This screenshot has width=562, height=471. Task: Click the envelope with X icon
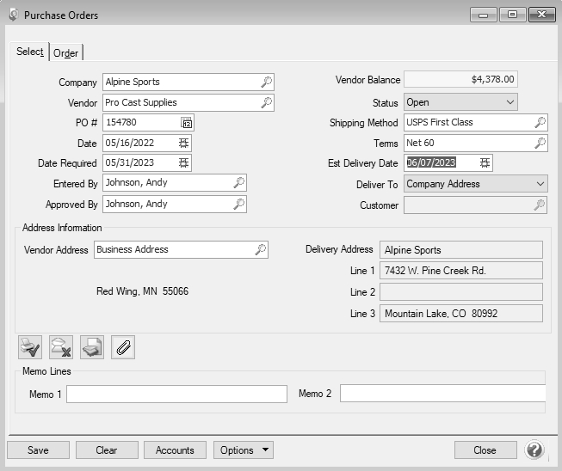tap(61, 347)
